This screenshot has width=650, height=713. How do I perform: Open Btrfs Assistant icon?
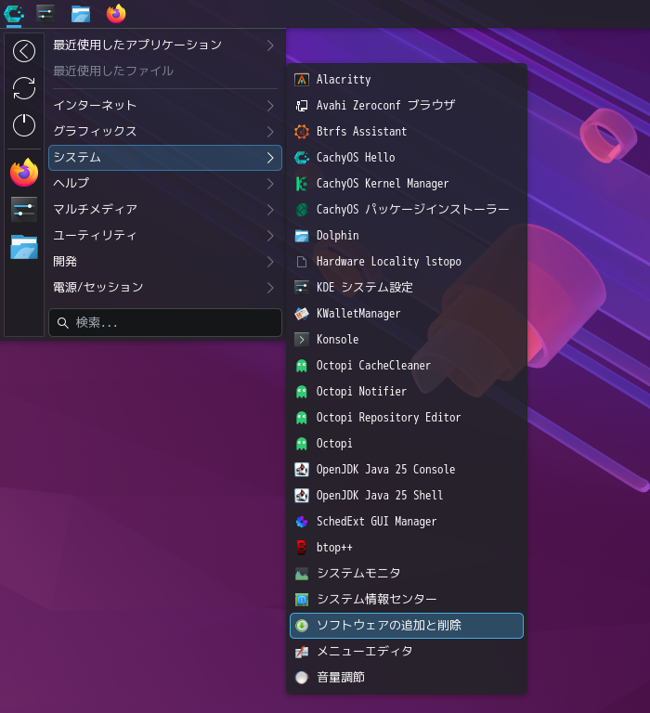point(302,132)
